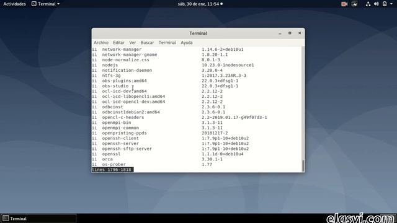Click version 20181217-2

click(x=215, y=133)
